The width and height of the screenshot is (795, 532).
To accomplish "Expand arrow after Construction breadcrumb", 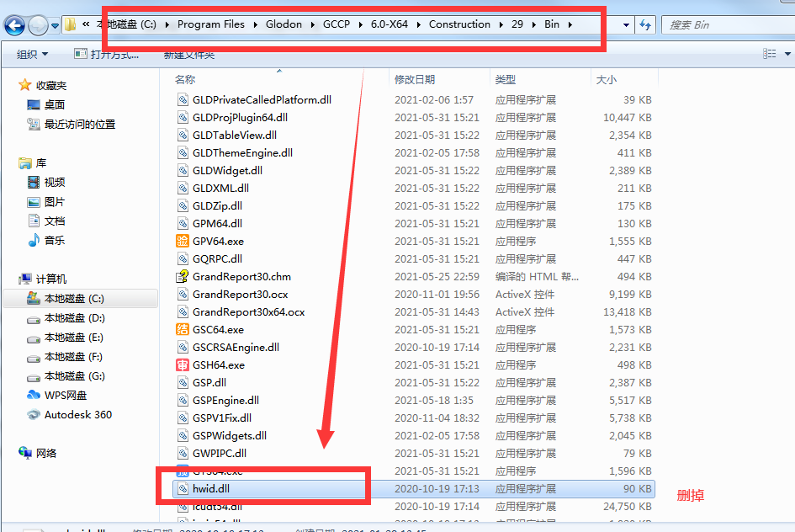I will [x=501, y=24].
